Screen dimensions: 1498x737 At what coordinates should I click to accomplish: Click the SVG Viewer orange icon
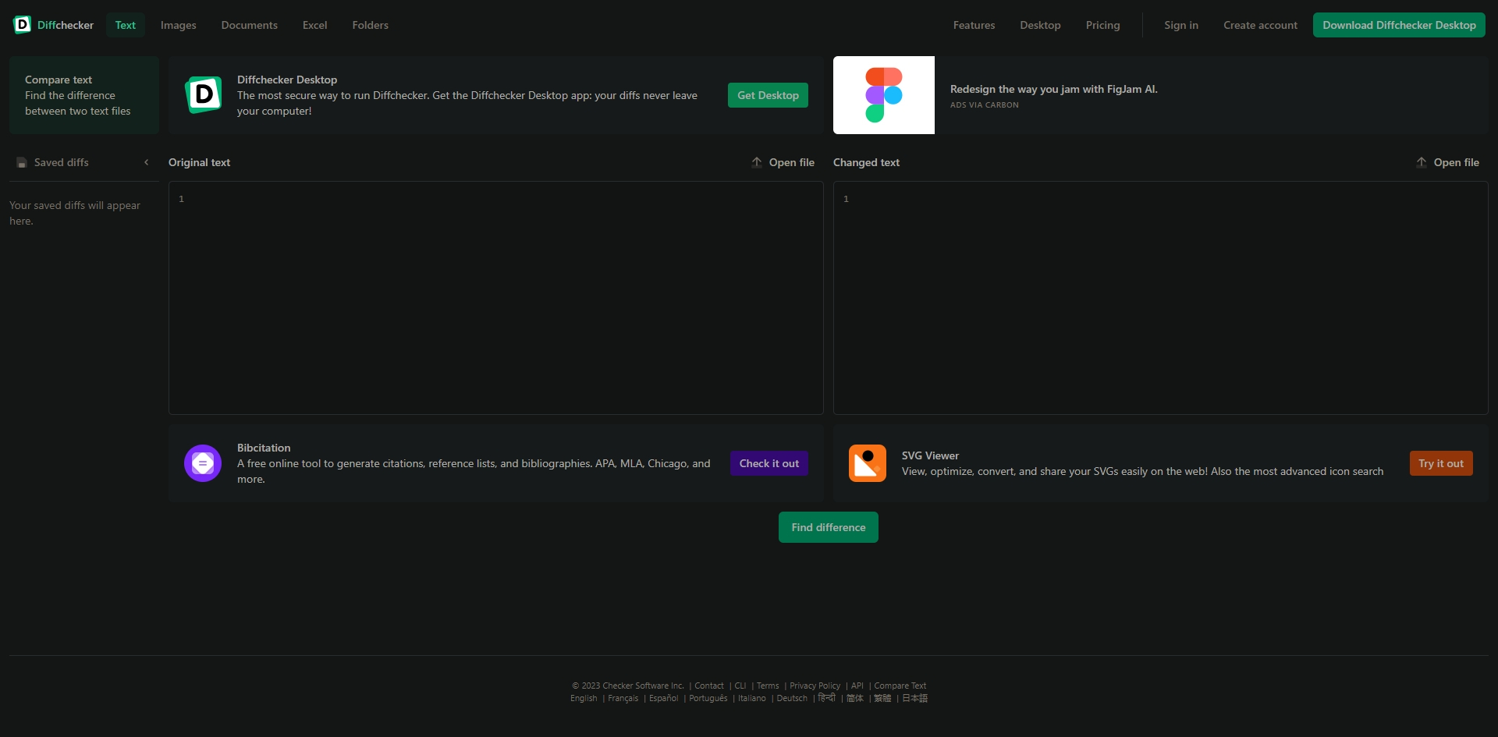click(x=868, y=463)
